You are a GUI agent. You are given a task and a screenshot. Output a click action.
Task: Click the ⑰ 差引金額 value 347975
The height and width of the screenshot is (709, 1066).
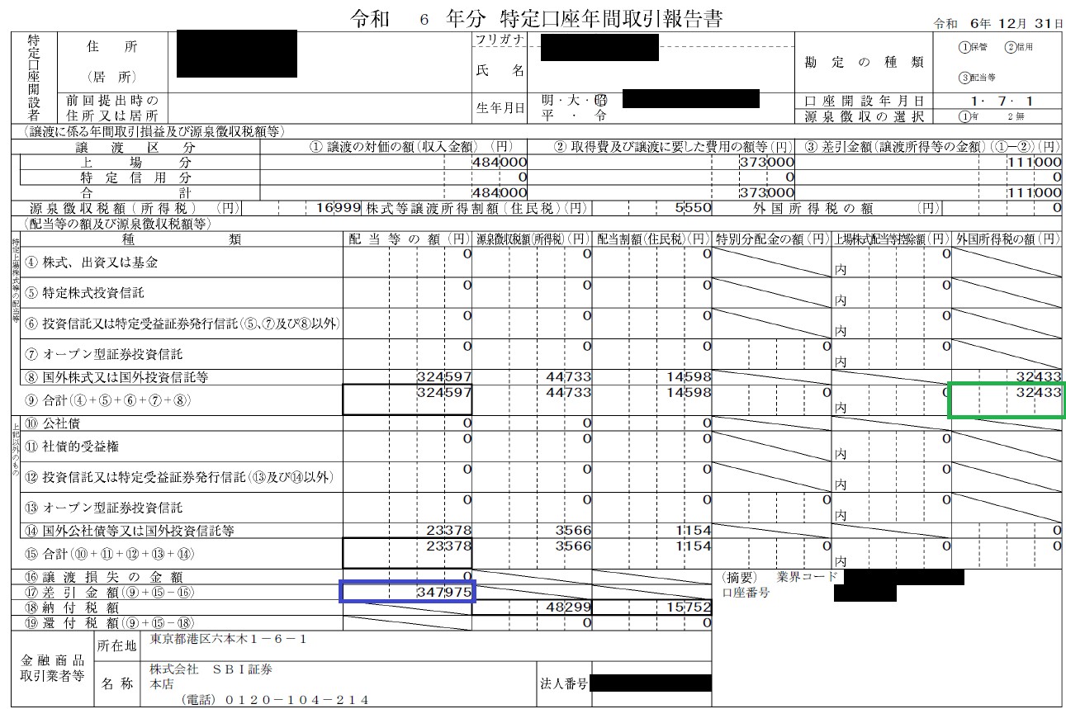pos(444,592)
